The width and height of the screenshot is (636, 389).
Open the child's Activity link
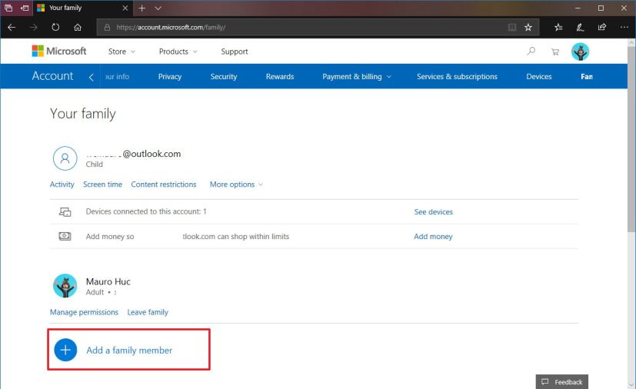(x=62, y=185)
